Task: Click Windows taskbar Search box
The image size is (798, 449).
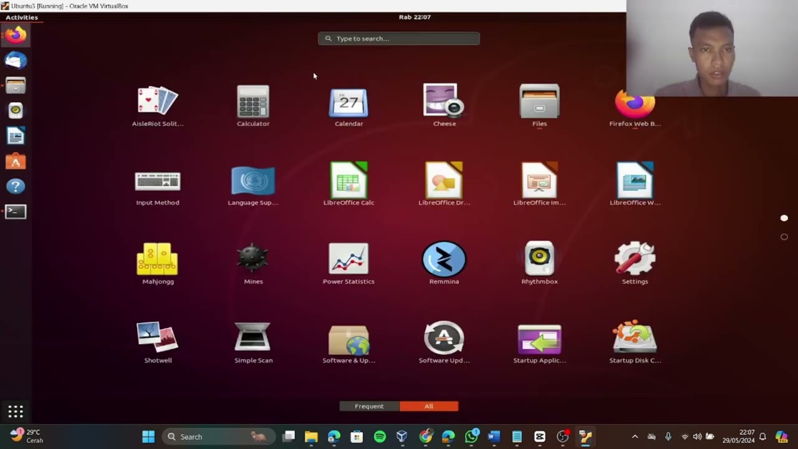Action: (x=218, y=437)
